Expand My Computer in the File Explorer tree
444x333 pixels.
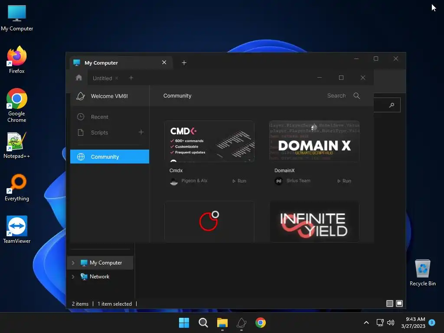click(73, 263)
